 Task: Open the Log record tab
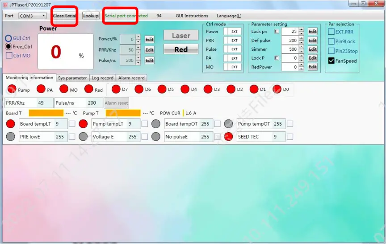pyautogui.click(x=102, y=78)
